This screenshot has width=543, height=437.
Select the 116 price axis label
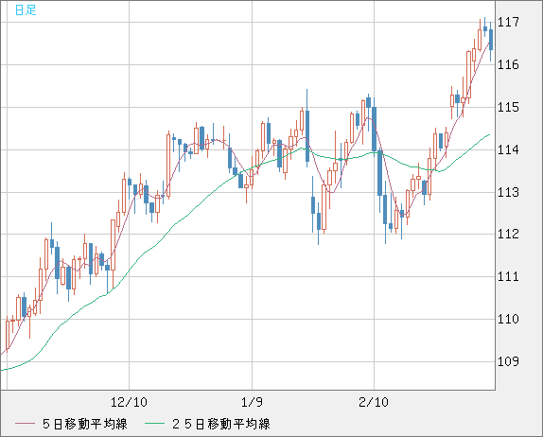508,64
